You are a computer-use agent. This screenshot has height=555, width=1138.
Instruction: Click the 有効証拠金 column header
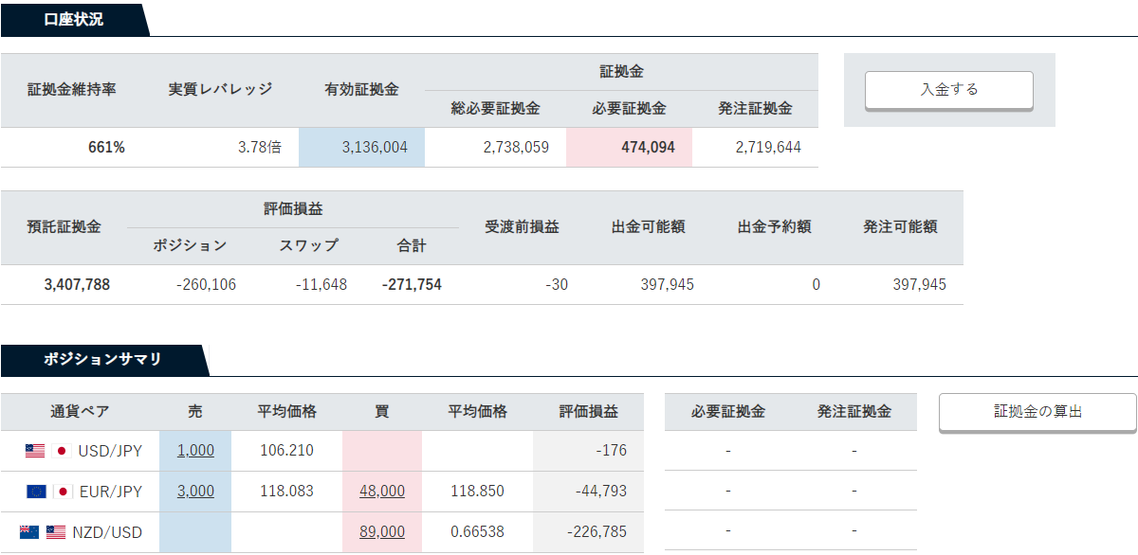[361, 89]
